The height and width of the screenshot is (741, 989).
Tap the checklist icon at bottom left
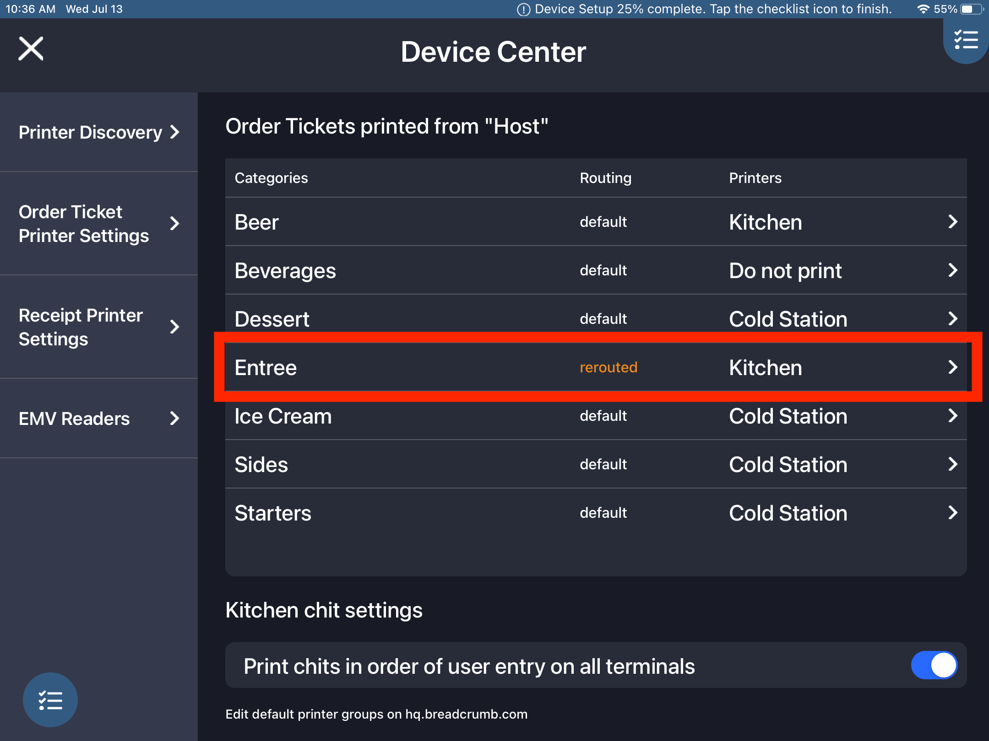tap(50, 700)
